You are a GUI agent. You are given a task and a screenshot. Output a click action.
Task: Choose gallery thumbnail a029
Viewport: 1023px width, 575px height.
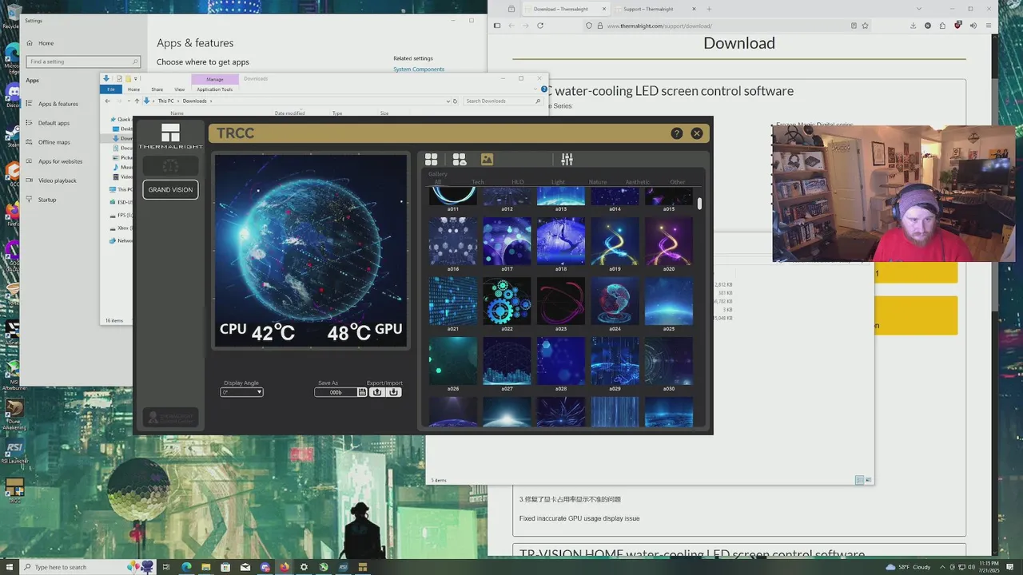click(615, 361)
